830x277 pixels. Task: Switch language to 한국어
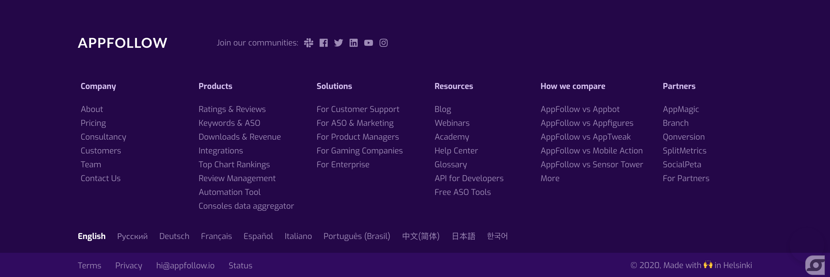(497, 236)
